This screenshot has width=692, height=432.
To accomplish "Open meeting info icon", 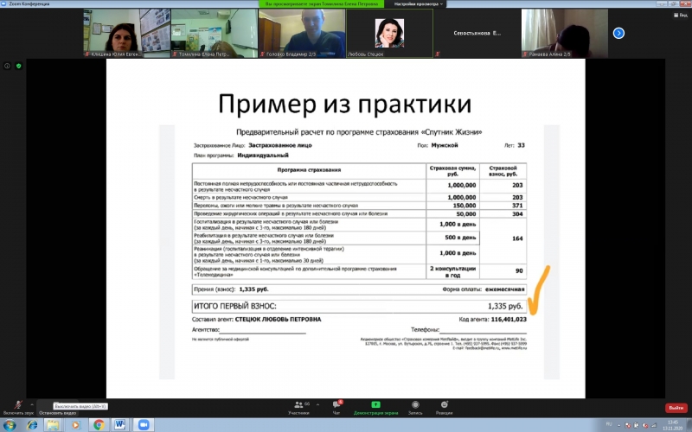I will (7, 66).
